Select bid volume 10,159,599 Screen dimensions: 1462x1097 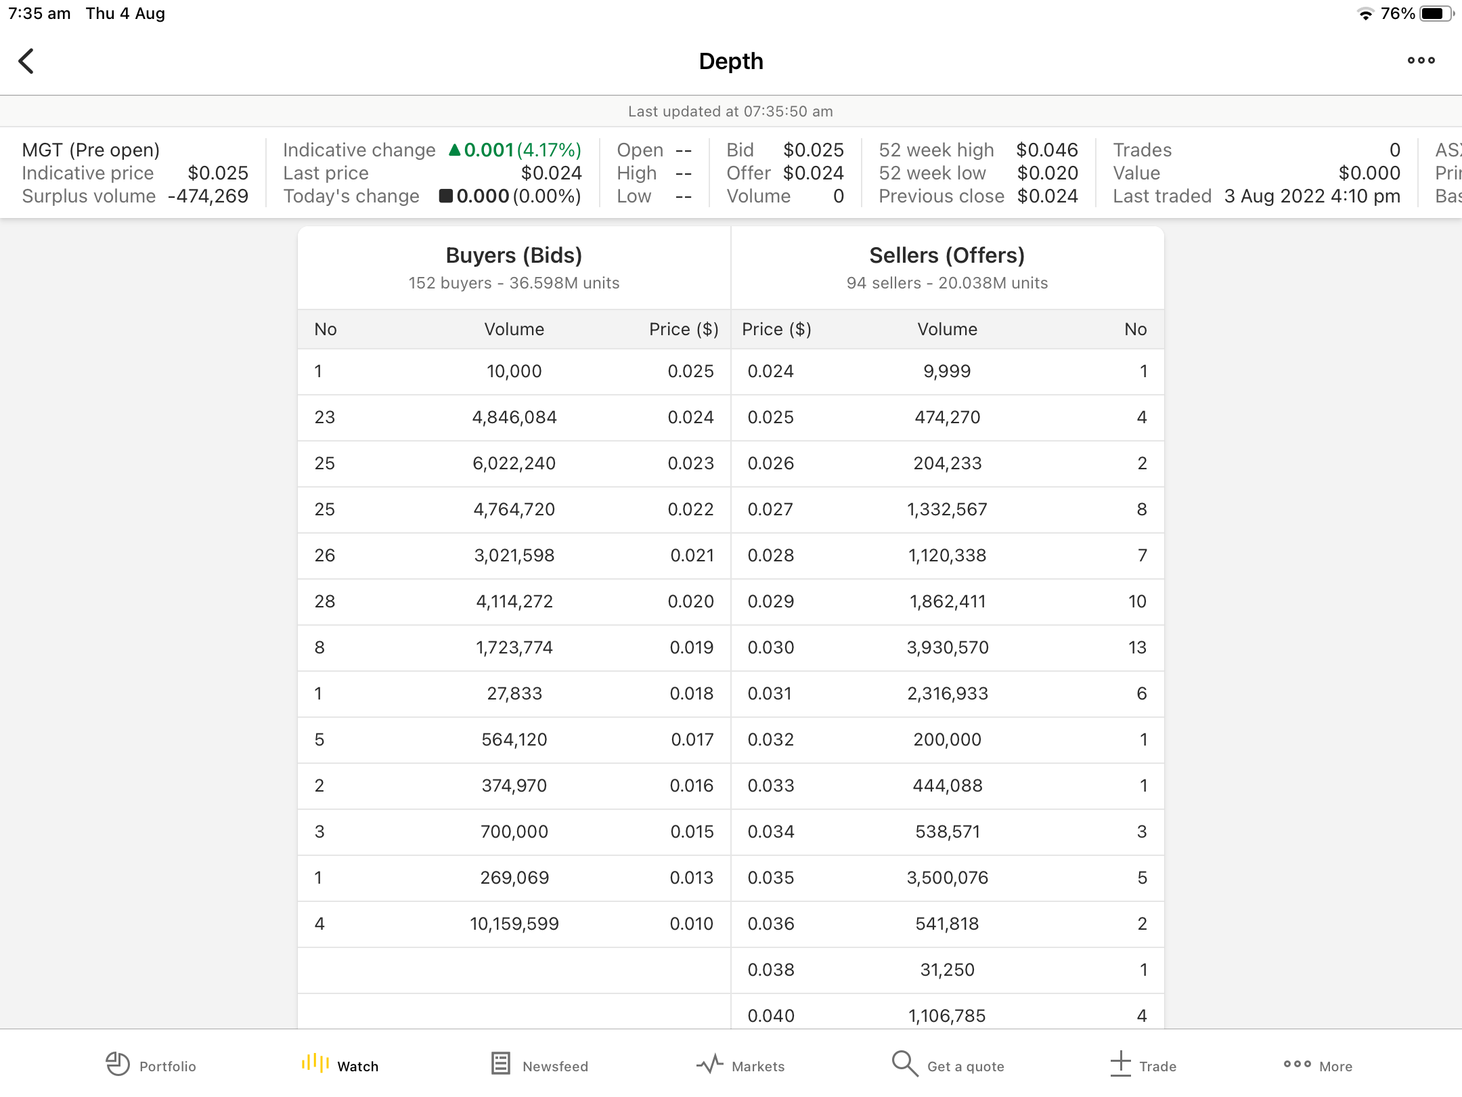coord(514,924)
